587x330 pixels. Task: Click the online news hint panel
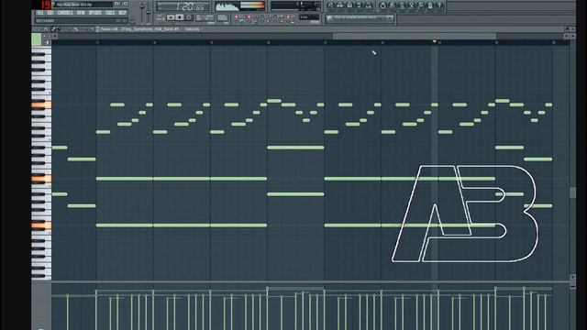(360, 18)
